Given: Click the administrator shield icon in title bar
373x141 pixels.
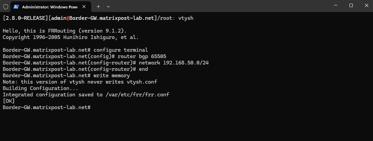Looking at the screenshot, I should tap(5, 7).
